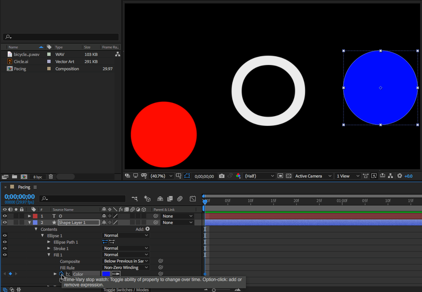Click the Add contents arrow button
The height and width of the screenshot is (292, 422).
[147, 229]
